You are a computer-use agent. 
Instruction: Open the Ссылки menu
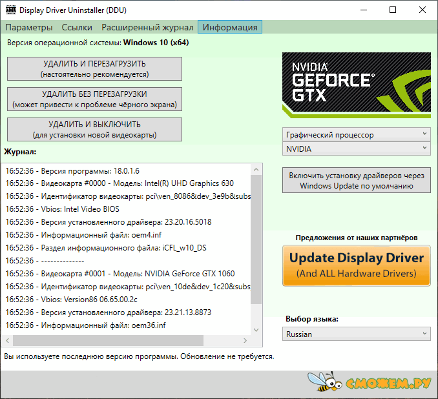pyautogui.click(x=77, y=27)
